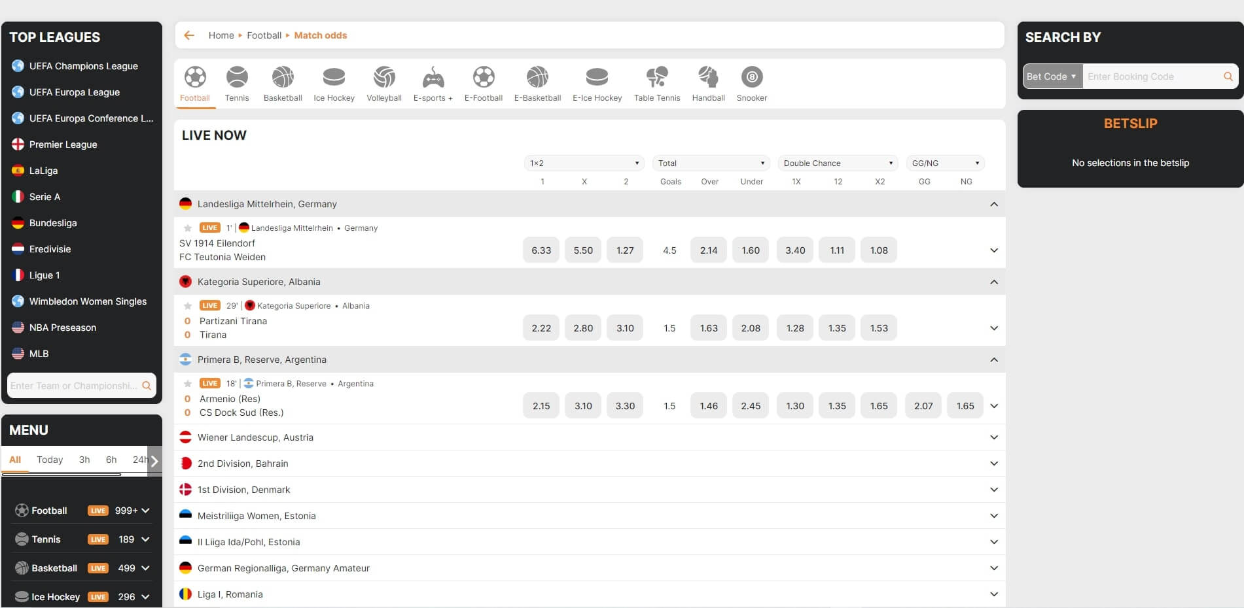Open the Basketball sport category
This screenshot has height=608, width=1244.
pos(283,83)
